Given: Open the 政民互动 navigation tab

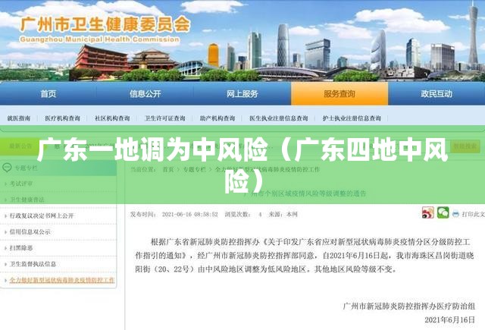Looking at the screenshot, I should (x=436, y=94).
